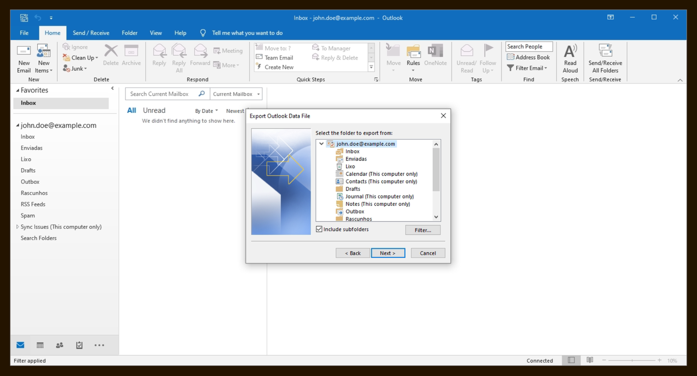
Task: Switch to Calendar view
Action: [x=40, y=345]
